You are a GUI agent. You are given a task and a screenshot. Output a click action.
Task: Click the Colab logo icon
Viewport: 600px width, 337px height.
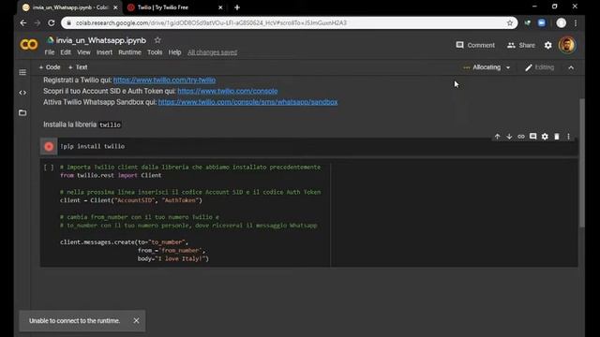pos(29,45)
